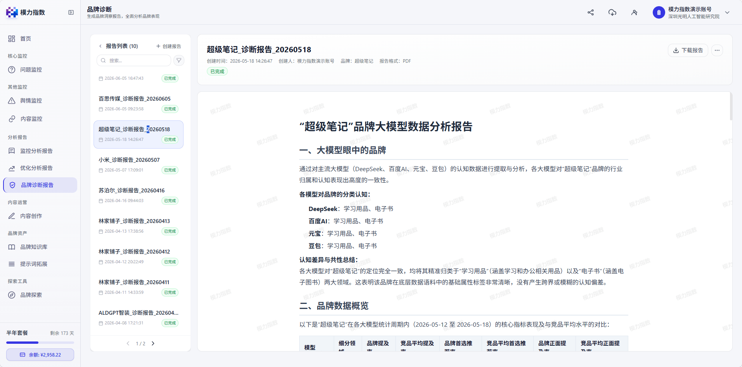Screen dimensions: 742x367
Task: Collapse the sidebar with the panel toggle icon
Action: coord(71,12)
